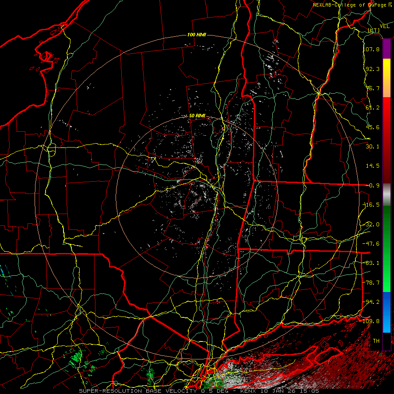
Task: Click the TH legend label
Action: click(376, 341)
